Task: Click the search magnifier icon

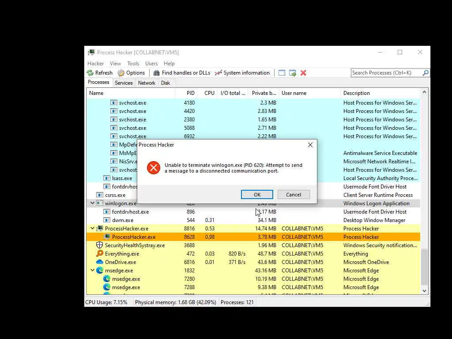Action: [426, 73]
